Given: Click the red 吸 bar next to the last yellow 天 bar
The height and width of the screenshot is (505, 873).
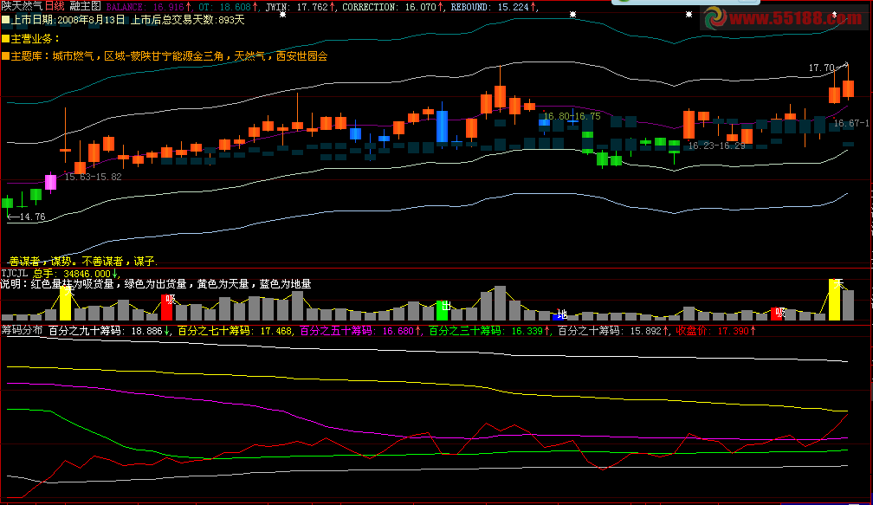Looking at the screenshot, I should (777, 314).
